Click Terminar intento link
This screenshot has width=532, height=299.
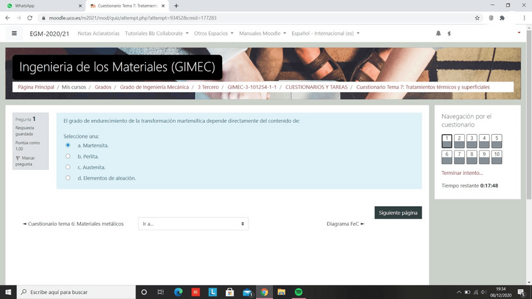[x=462, y=173]
